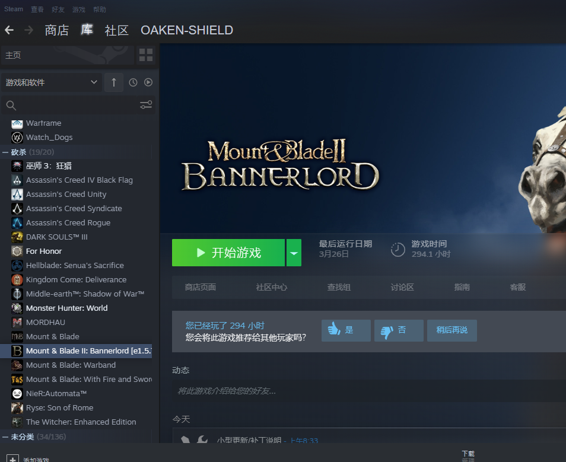Open the 查看 menu
Screen dimensions: 566x462
click(37, 9)
